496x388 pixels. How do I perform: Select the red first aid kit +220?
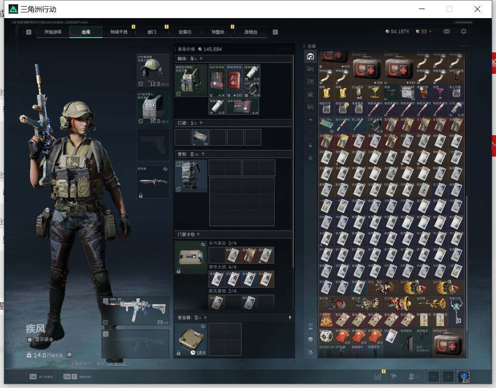point(234,81)
